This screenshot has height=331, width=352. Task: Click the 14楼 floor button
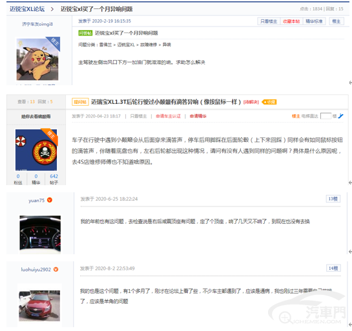click(x=333, y=268)
